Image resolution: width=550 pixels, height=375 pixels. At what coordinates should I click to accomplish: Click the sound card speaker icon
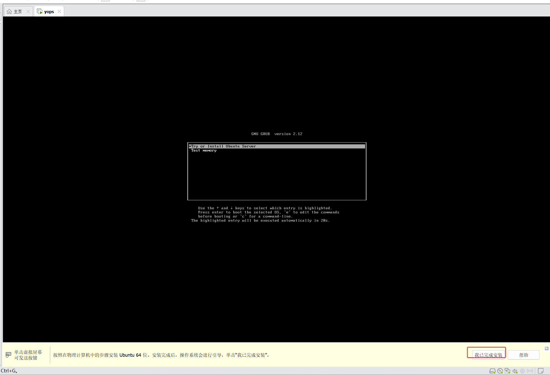pyautogui.click(x=515, y=371)
